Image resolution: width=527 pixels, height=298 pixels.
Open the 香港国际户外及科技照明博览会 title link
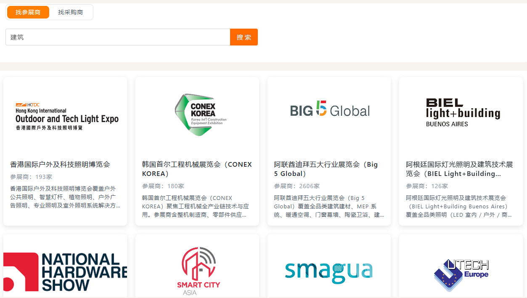[x=60, y=165]
